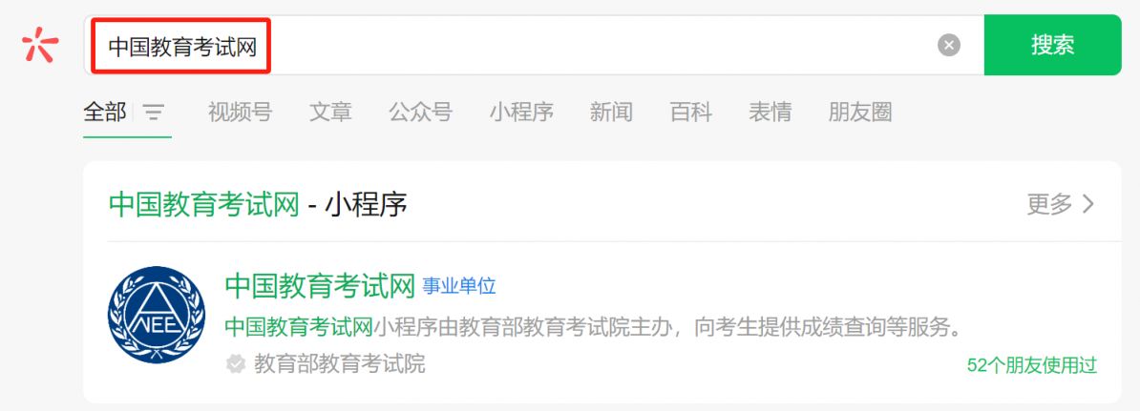Open the filter icon beside 全部
1140x411 pixels.
153,112
